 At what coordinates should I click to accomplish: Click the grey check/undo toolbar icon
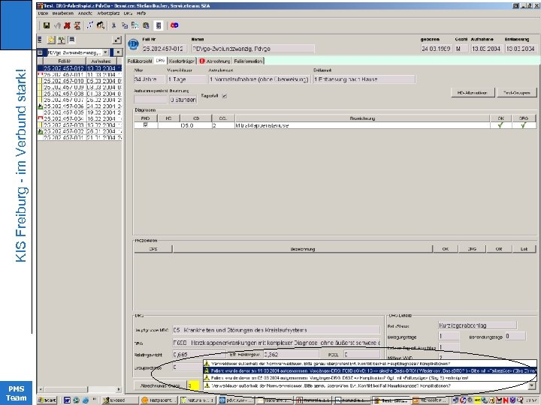58,25
